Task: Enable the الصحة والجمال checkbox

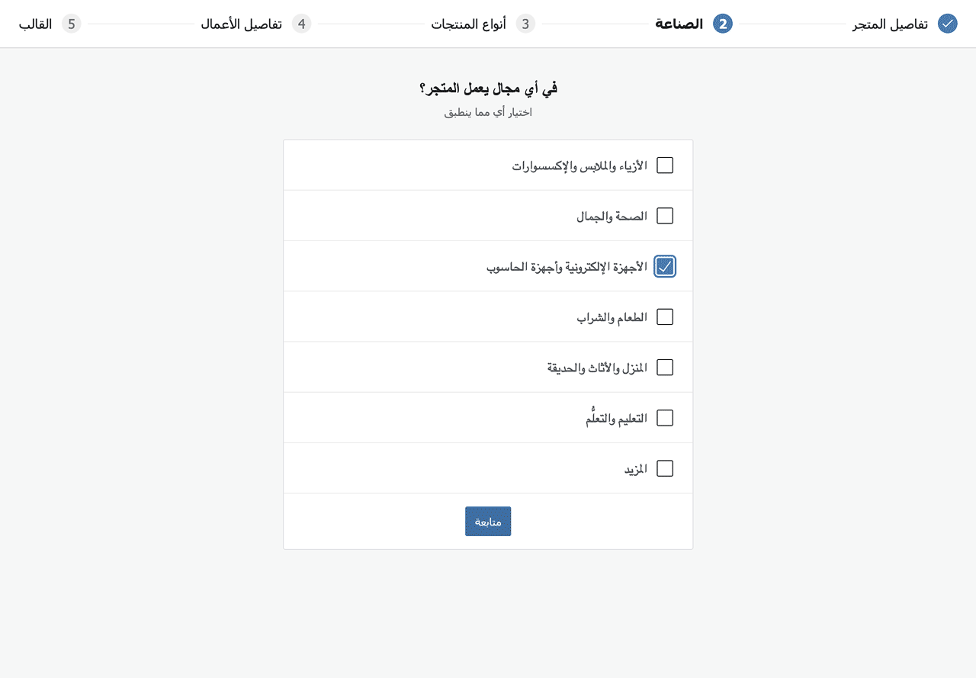Action: [x=665, y=216]
